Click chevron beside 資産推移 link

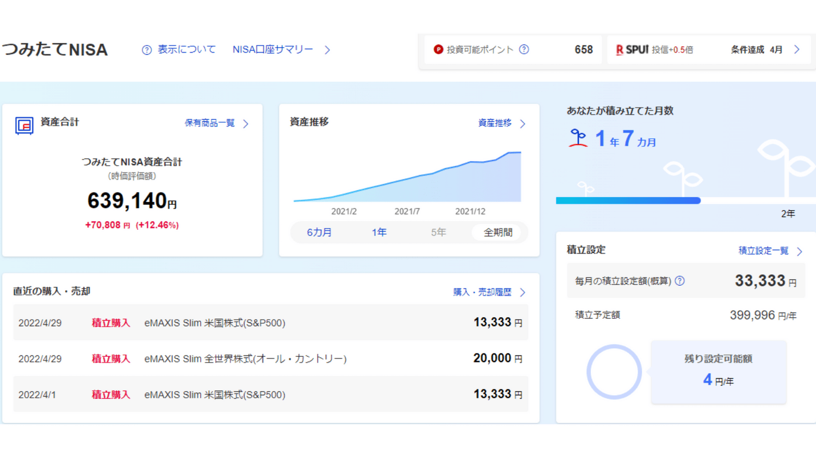click(x=523, y=124)
